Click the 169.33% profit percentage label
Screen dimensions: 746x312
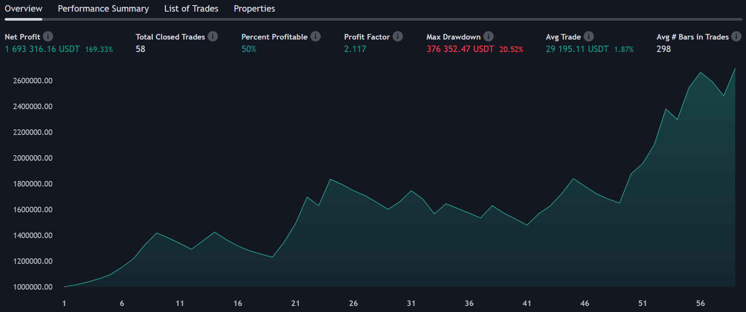[x=99, y=49]
